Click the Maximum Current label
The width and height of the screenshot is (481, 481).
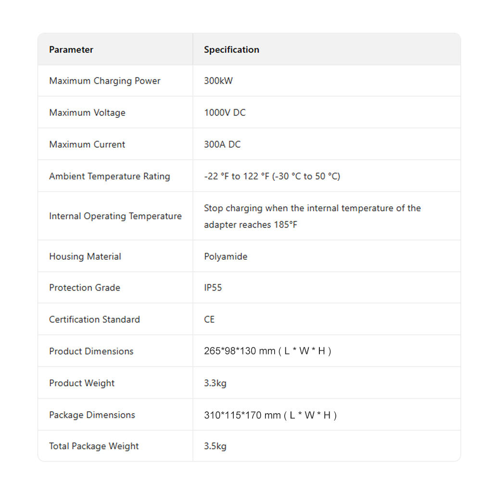[x=87, y=144]
